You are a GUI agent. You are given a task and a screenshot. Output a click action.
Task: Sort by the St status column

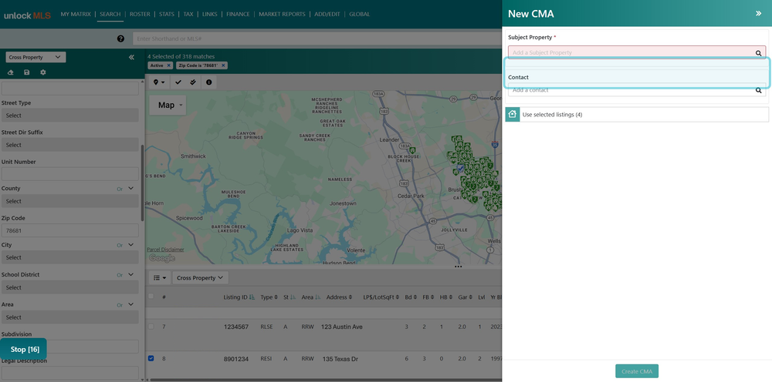(293, 297)
